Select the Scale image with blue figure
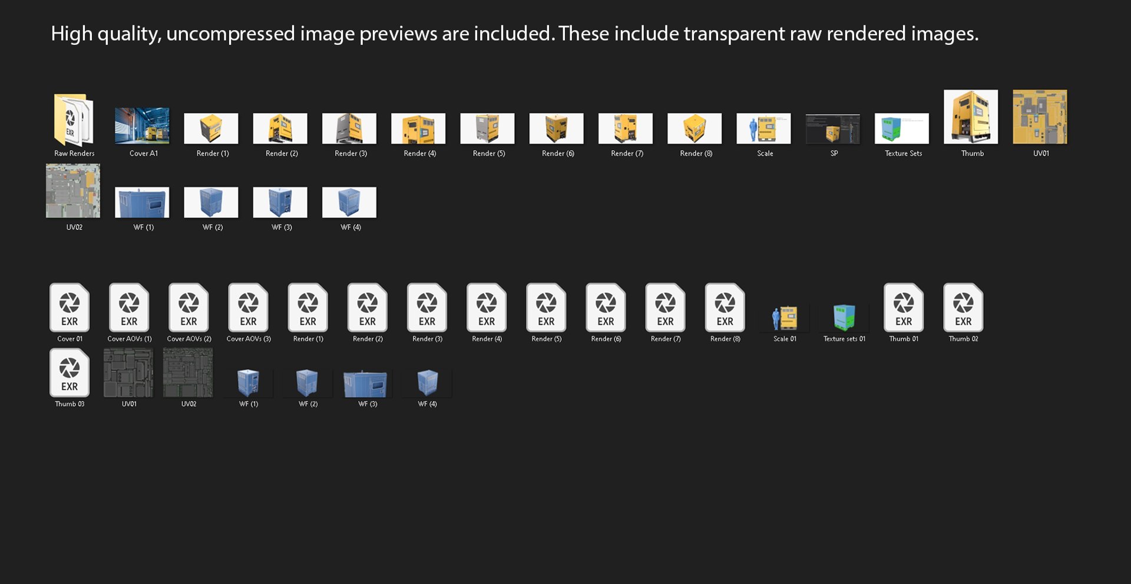This screenshot has width=1131, height=584. click(x=763, y=128)
